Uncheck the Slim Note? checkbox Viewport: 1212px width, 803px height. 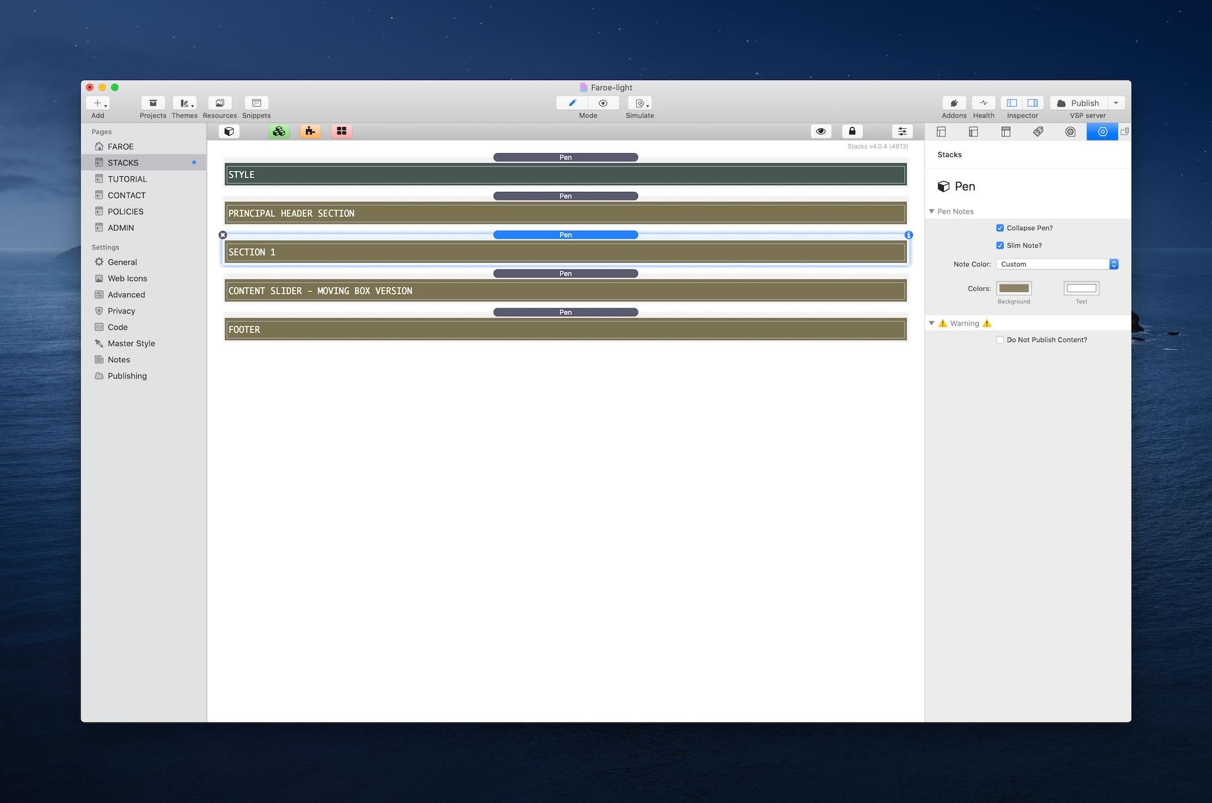pyautogui.click(x=1000, y=246)
